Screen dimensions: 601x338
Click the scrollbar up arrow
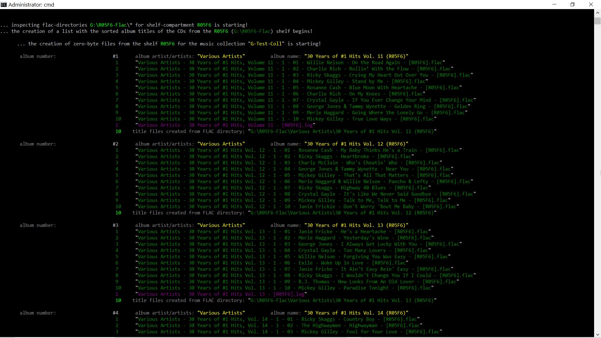[x=597, y=13]
